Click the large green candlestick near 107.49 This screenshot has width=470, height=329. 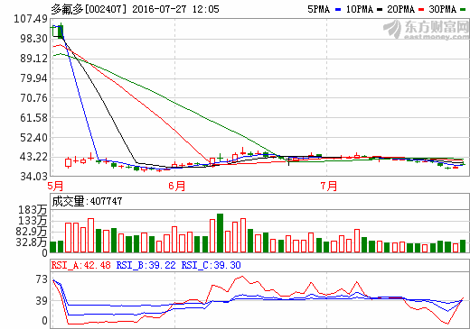click(61, 32)
